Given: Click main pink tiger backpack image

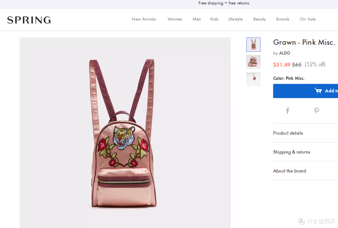Looking at the screenshot, I should point(125,133).
